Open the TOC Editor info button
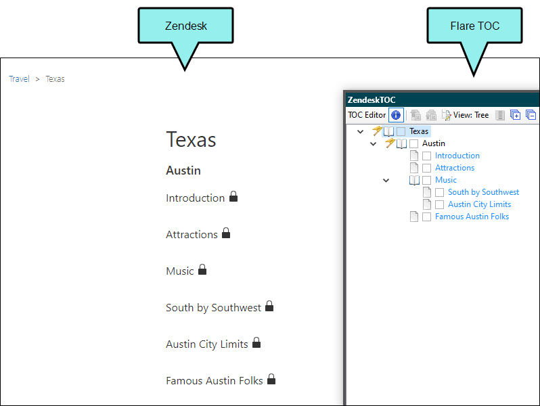The height and width of the screenshot is (406, 540). click(396, 114)
